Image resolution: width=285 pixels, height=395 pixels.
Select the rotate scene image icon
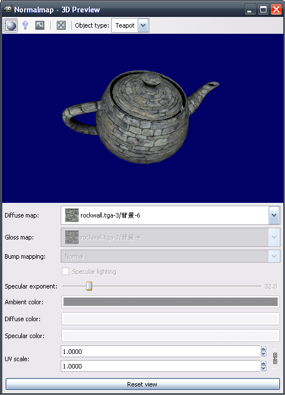coord(40,25)
